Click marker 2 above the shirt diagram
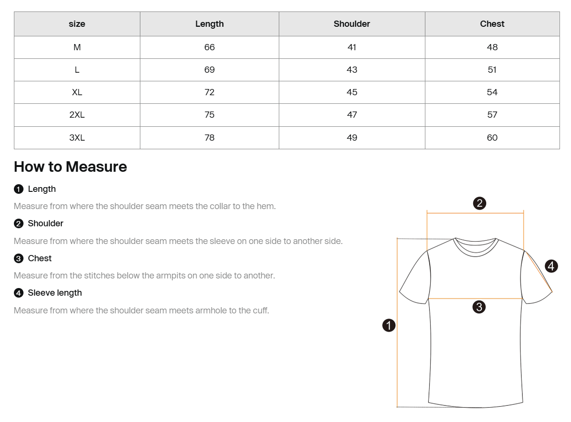Screen dimensions: 571x422 click(480, 203)
